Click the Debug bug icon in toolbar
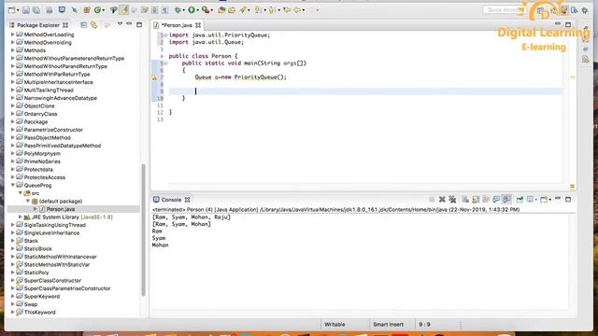The height and width of the screenshot is (336, 598). click(x=178, y=10)
